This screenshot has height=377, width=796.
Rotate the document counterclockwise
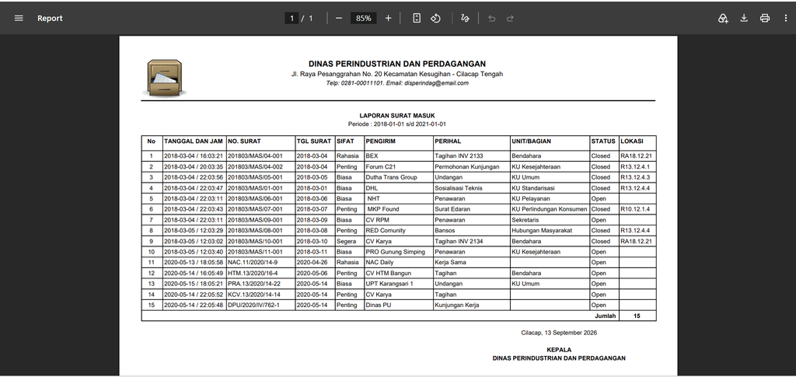point(435,18)
